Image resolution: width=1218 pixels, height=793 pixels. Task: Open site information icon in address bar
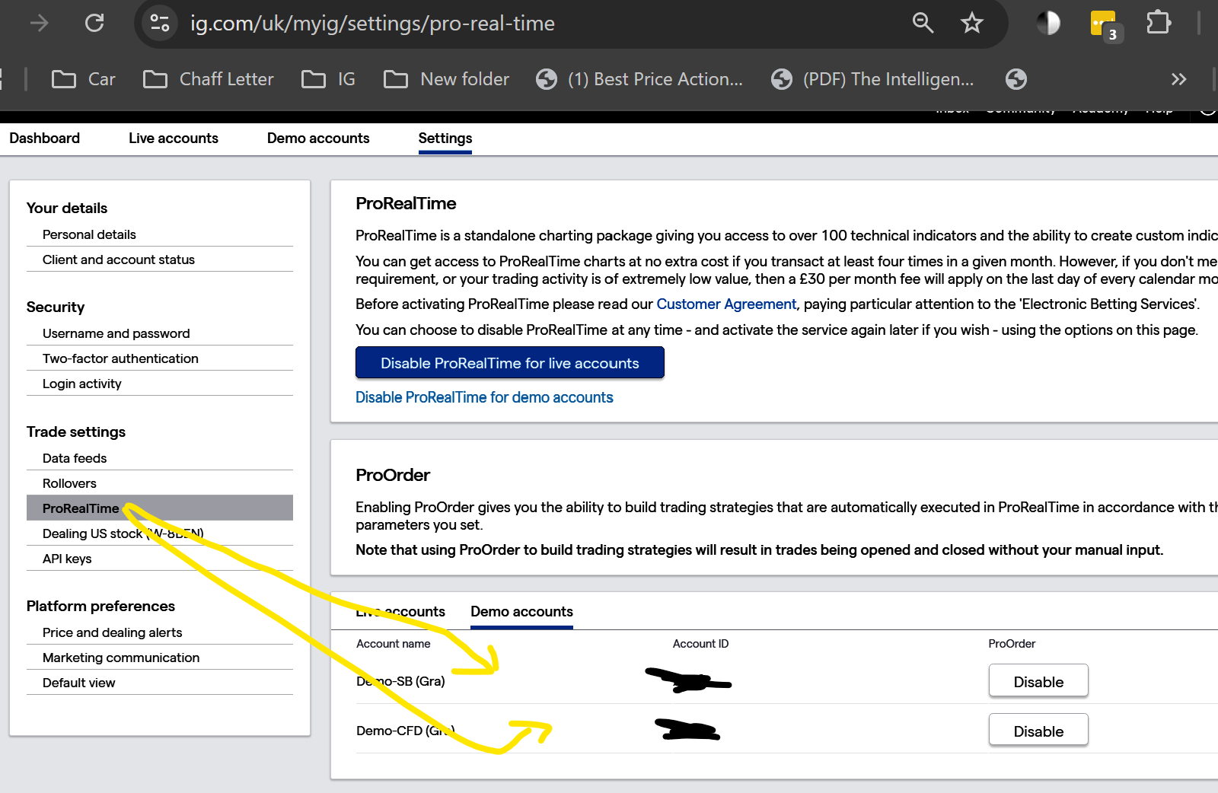[x=159, y=23]
